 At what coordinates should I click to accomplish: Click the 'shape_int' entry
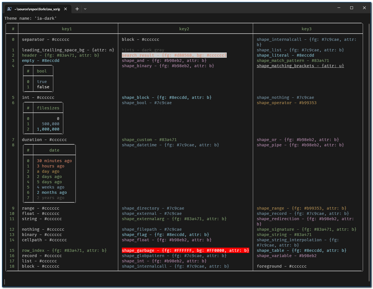[164, 261]
